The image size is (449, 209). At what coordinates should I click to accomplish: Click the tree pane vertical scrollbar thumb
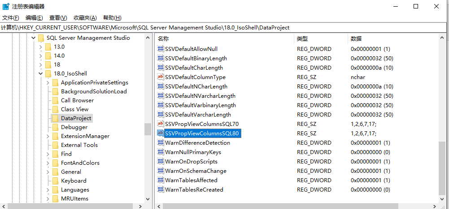148,129
